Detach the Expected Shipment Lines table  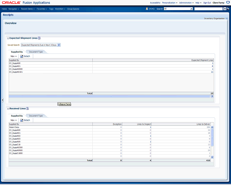point(25,56)
